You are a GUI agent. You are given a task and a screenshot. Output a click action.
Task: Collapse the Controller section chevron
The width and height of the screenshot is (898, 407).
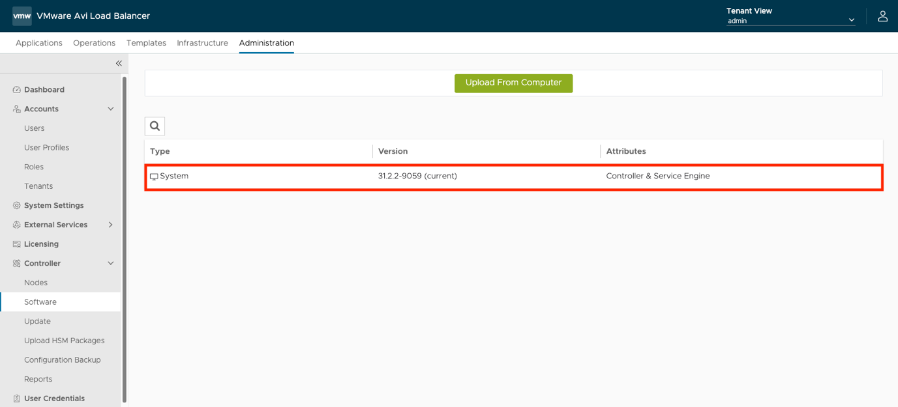pyautogui.click(x=111, y=263)
